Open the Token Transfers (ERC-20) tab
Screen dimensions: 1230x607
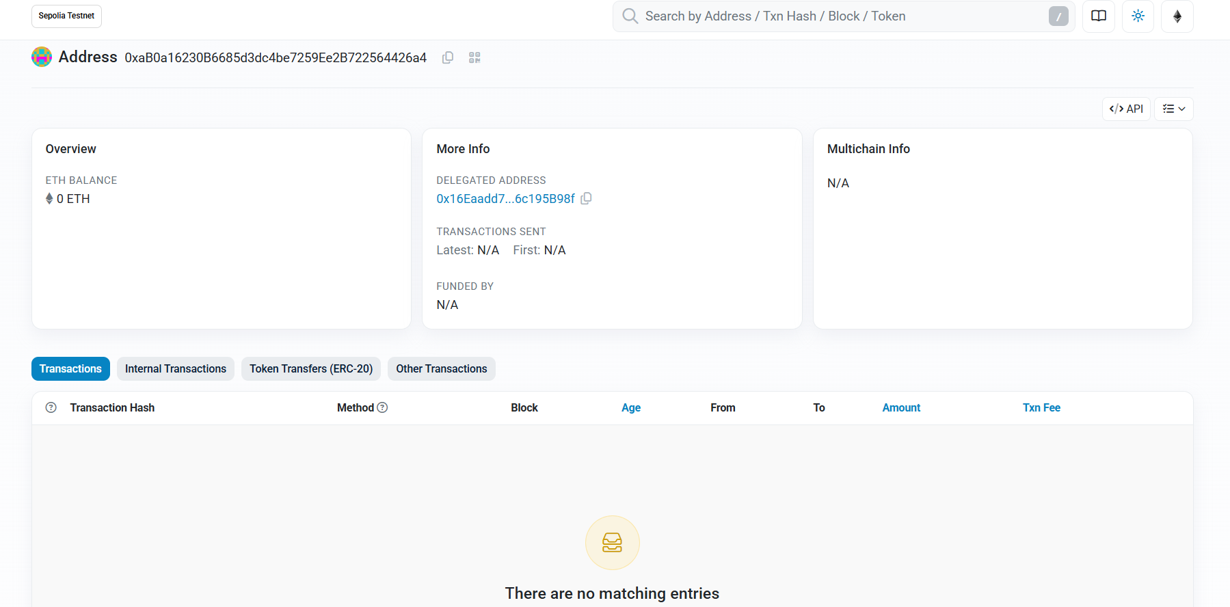[310, 369]
